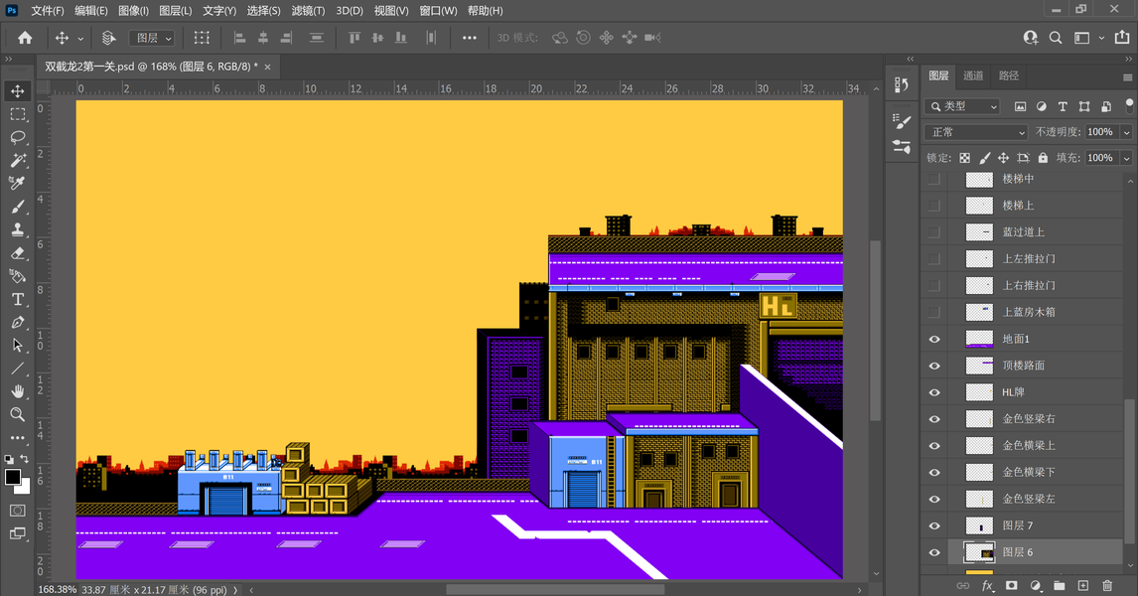Select the Paint Bucket tool
The image size is (1138, 596).
[x=18, y=276]
